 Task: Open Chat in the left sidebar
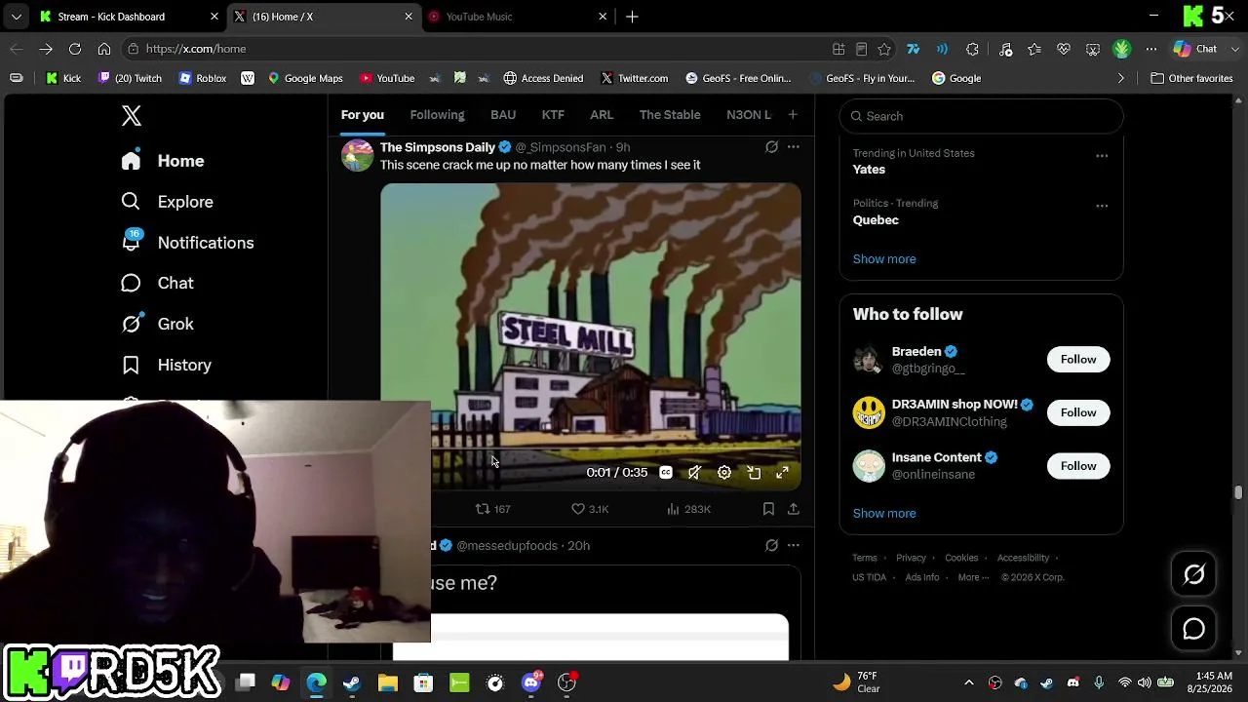157,283
